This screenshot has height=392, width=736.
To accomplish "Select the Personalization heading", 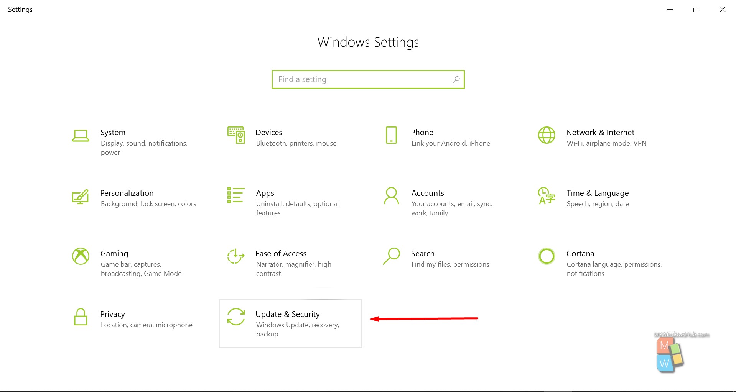I will coord(127,193).
